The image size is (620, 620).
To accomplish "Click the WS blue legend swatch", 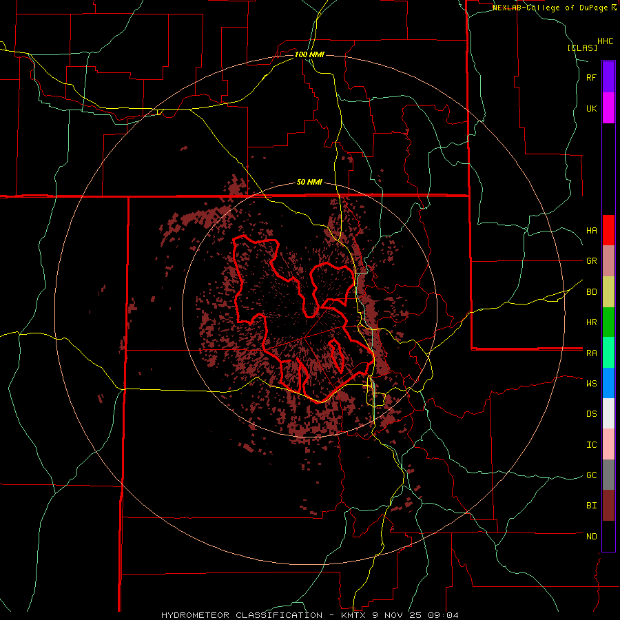I will click(608, 383).
